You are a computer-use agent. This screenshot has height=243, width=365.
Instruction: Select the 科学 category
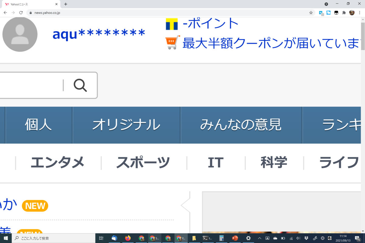coord(274,163)
